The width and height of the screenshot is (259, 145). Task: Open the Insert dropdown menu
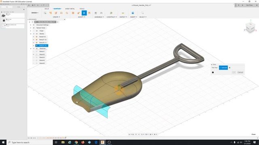pyautogui.click(x=133, y=17)
